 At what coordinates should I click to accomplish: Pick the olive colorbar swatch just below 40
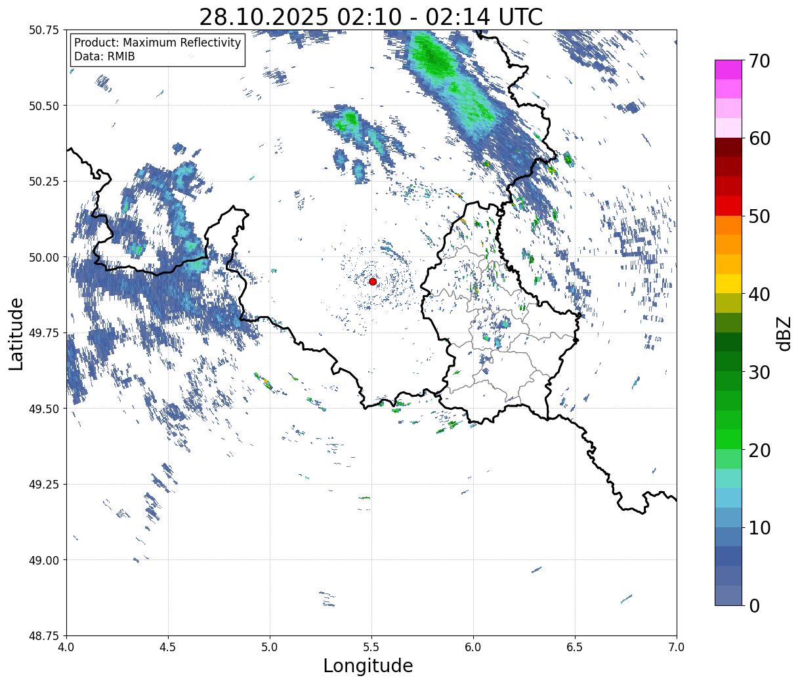(x=728, y=303)
